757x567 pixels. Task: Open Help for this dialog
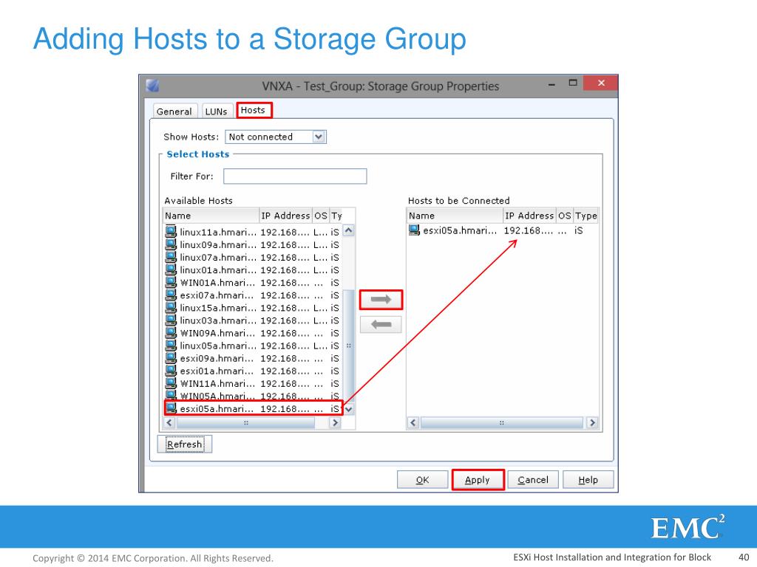coord(588,480)
